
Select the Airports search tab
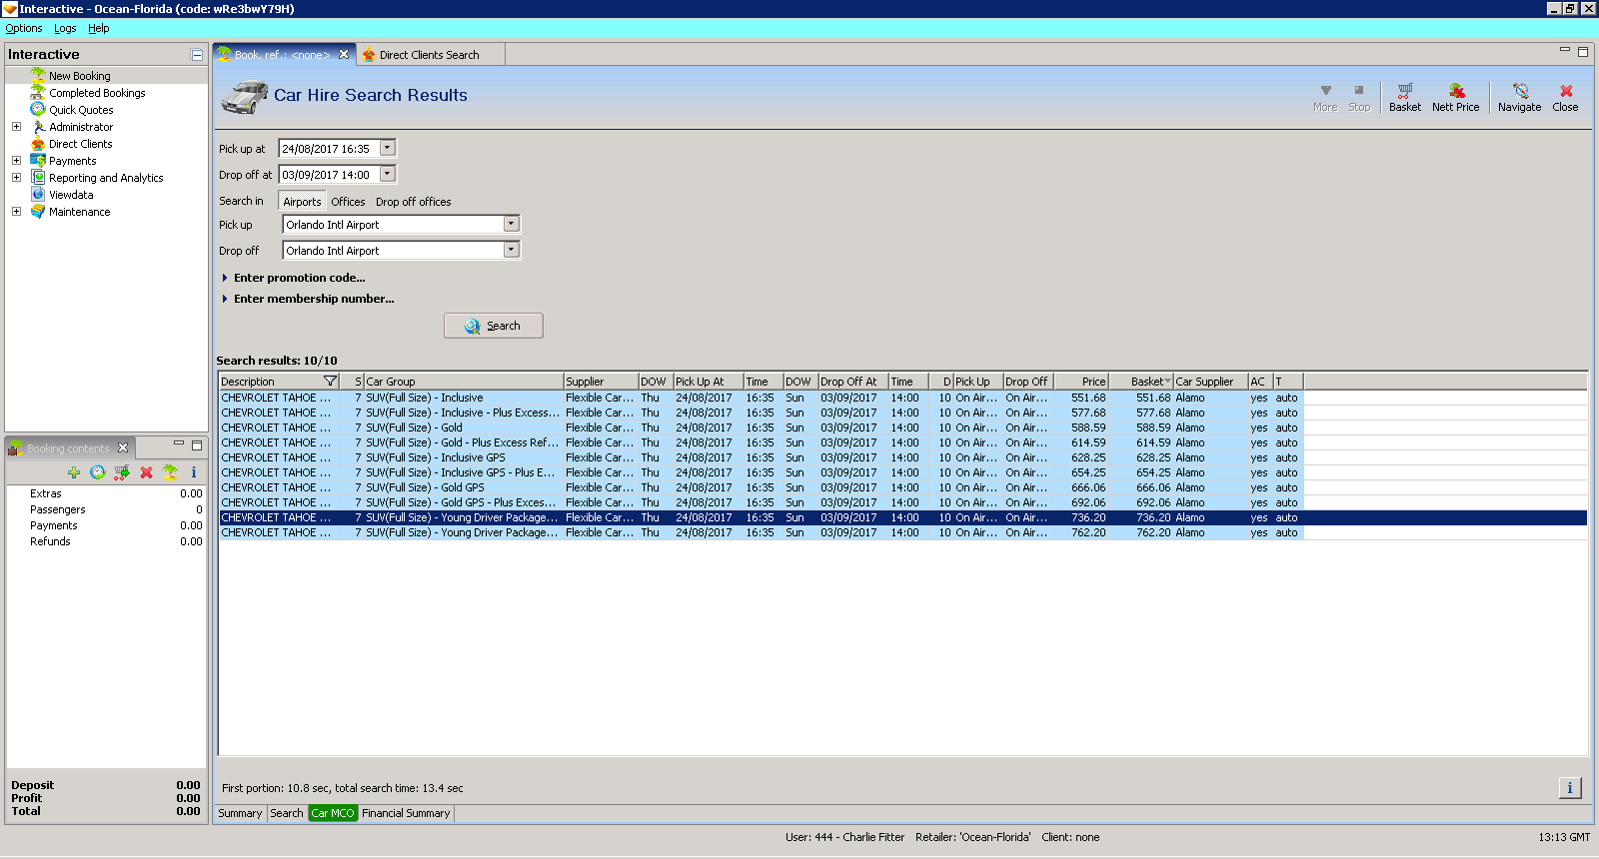click(302, 202)
